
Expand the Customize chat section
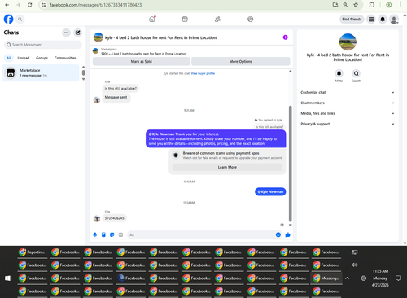348,92
